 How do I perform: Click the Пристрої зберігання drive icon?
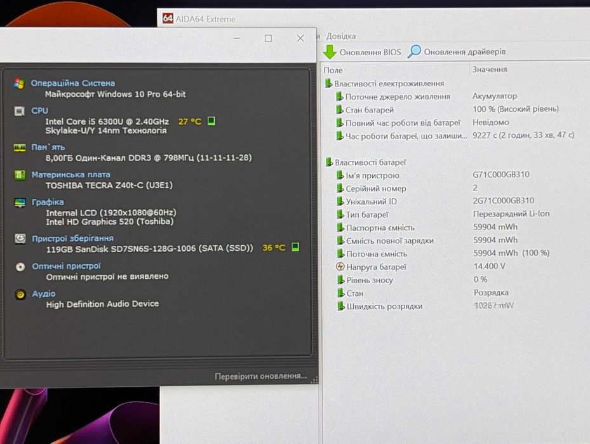20,239
